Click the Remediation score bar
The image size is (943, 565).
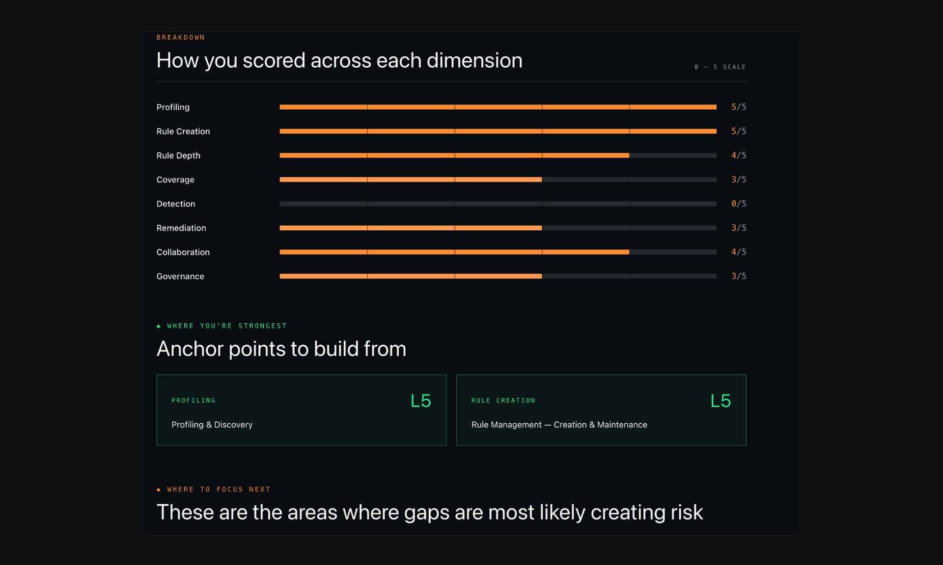coord(498,228)
